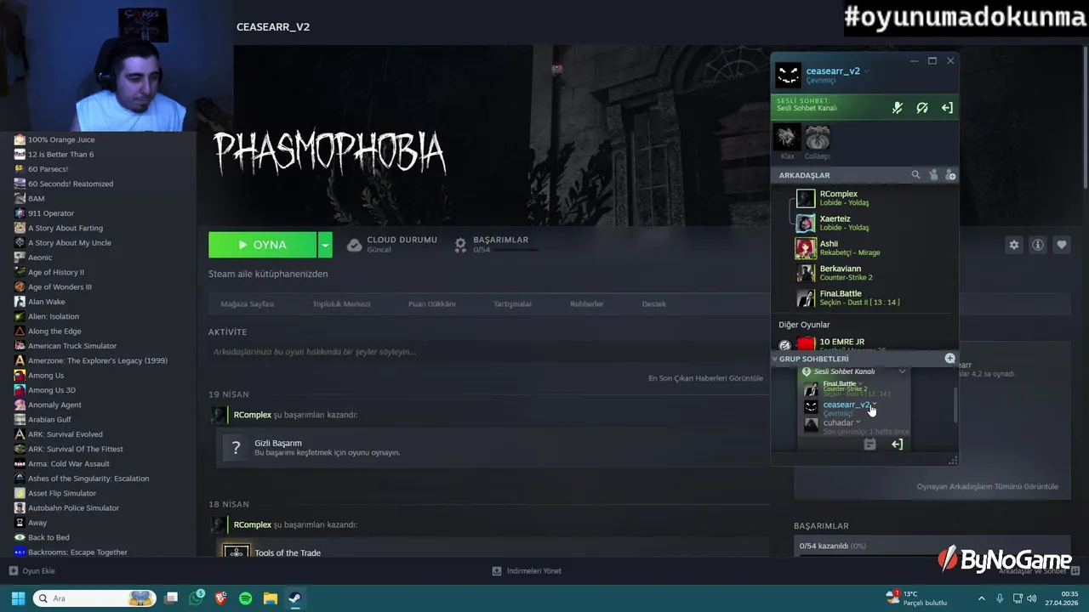Open friend Ashii playing Rekabetçi - Mirage
This screenshot has width=1089, height=612.
click(865, 248)
